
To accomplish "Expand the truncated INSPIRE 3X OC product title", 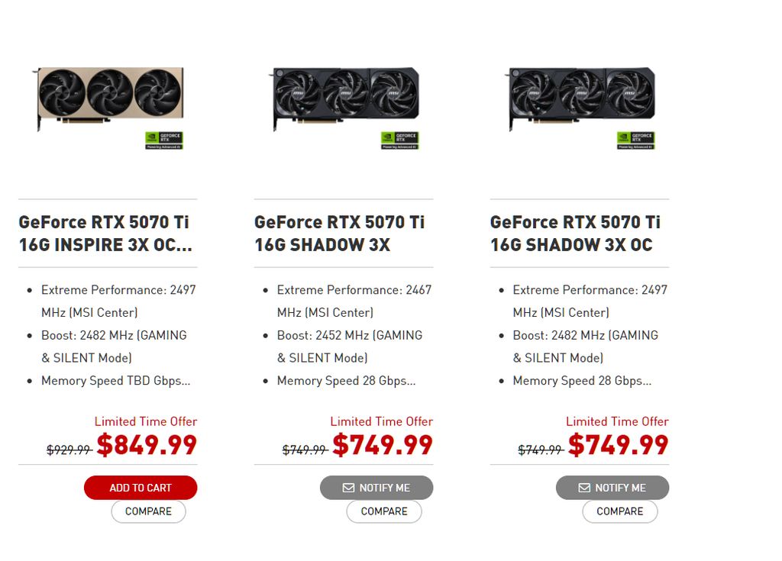I will click(106, 234).
